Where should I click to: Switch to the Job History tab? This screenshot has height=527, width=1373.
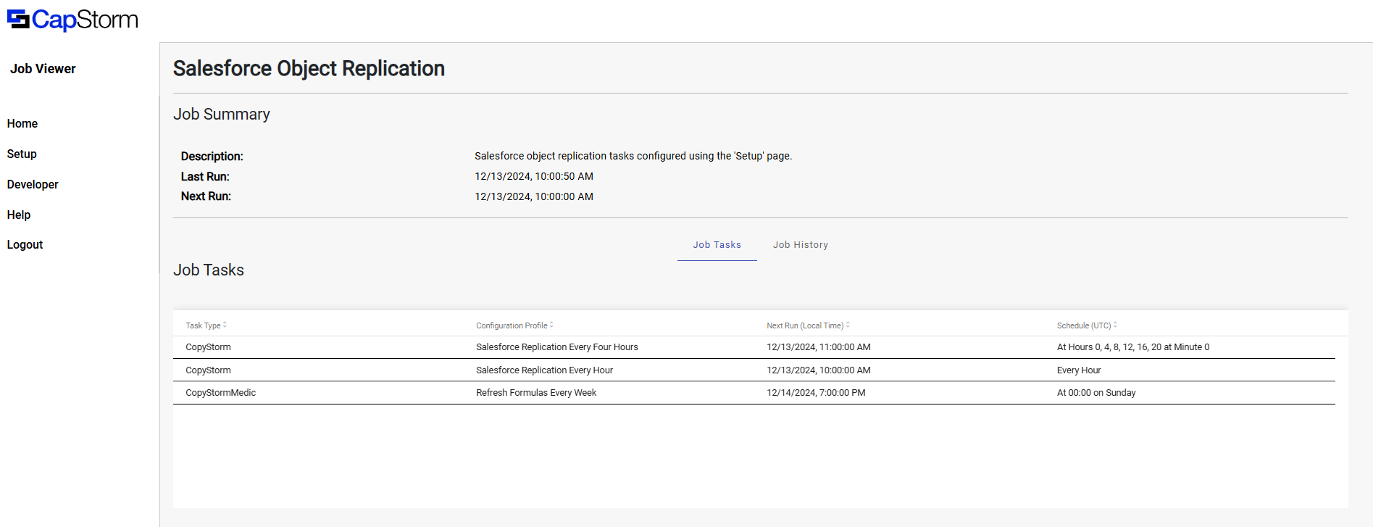[800, 245]
